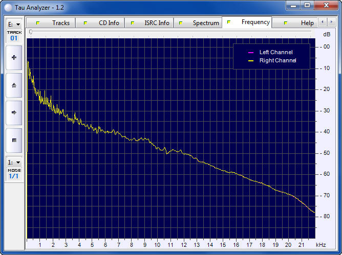The height and width of the screenshot is (255, 342).
Task: Click the kHz axis label
Action: point(320,245)
